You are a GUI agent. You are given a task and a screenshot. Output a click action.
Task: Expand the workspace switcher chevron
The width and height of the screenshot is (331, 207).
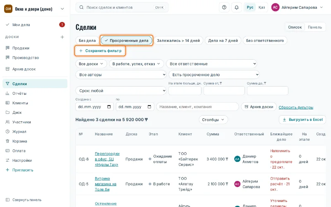(x=62, y=9)
